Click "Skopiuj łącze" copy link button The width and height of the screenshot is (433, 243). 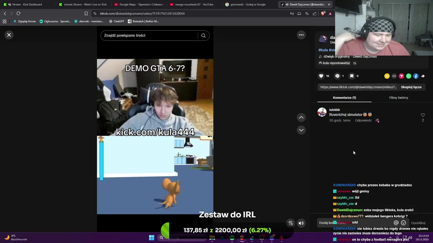click(411, 87)
